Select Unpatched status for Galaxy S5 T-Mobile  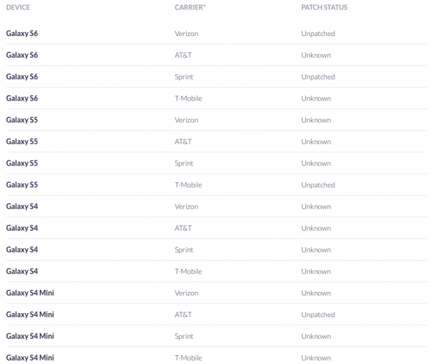318,185
